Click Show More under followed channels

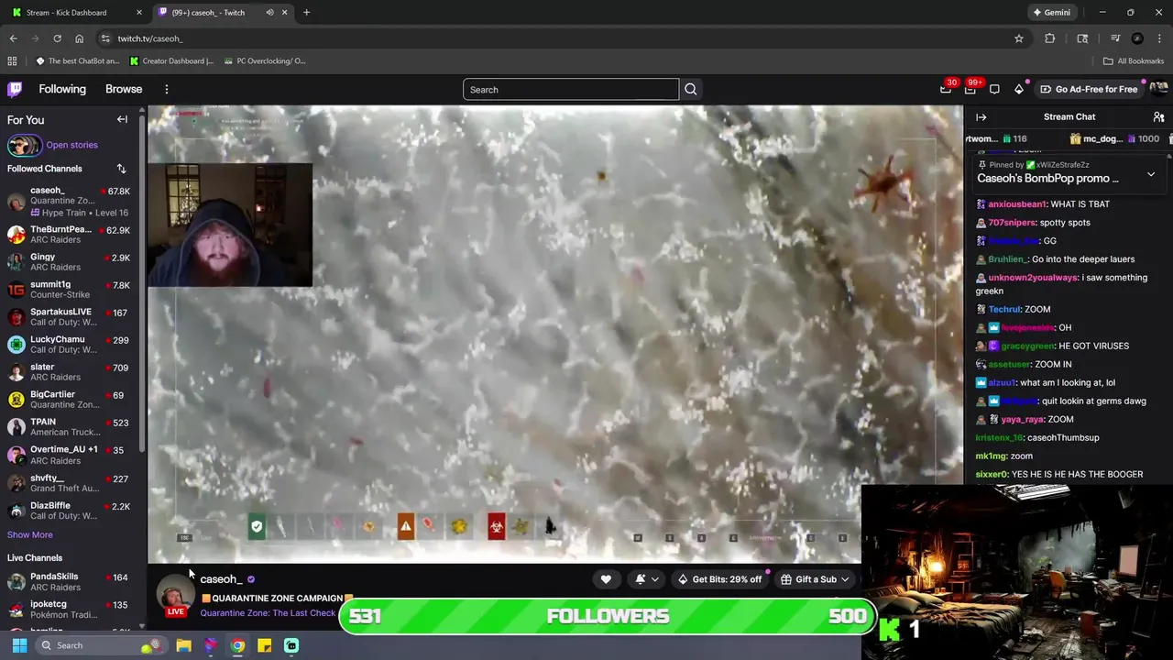[30, 534]
